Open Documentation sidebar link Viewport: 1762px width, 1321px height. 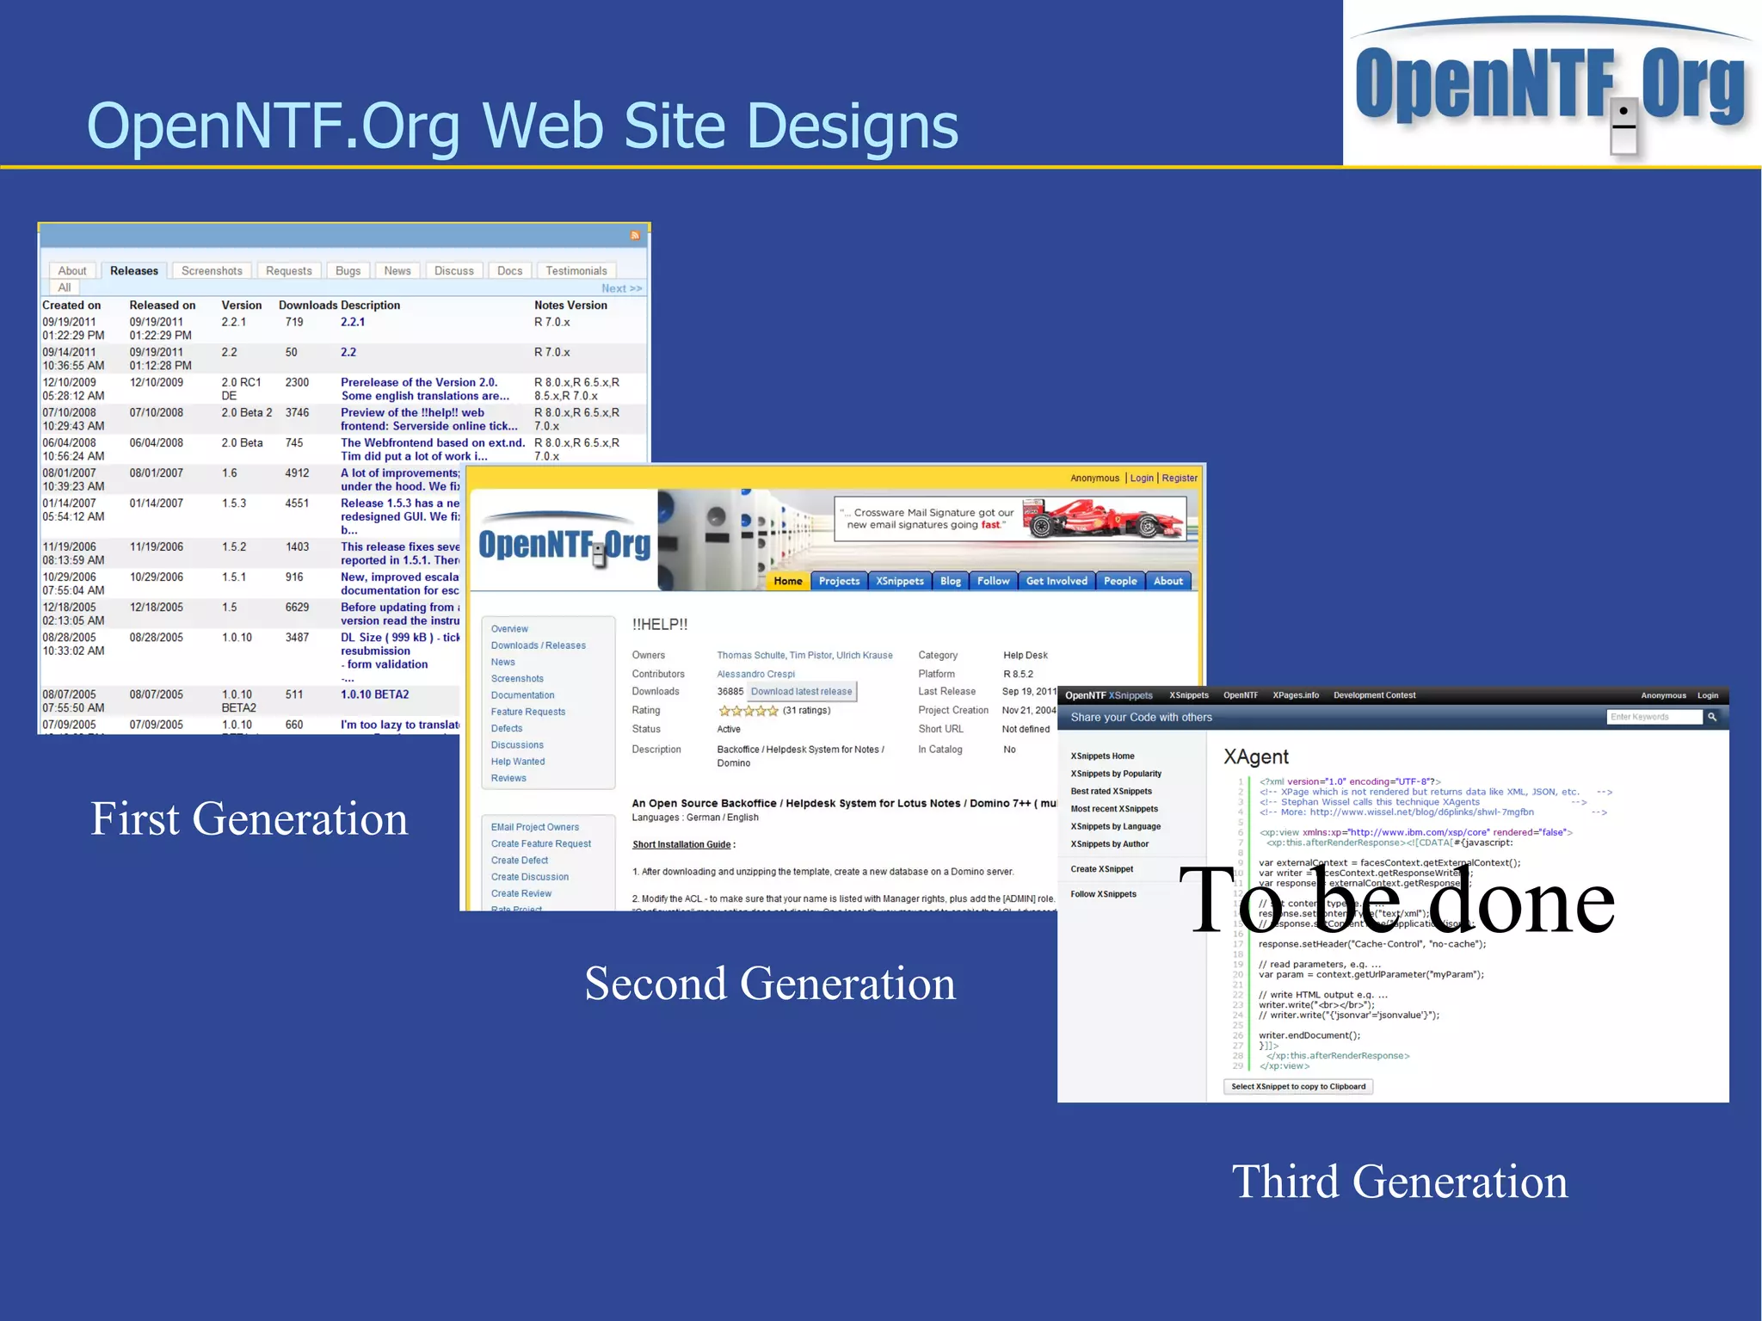pyautogui.click(x=522, y=695)
